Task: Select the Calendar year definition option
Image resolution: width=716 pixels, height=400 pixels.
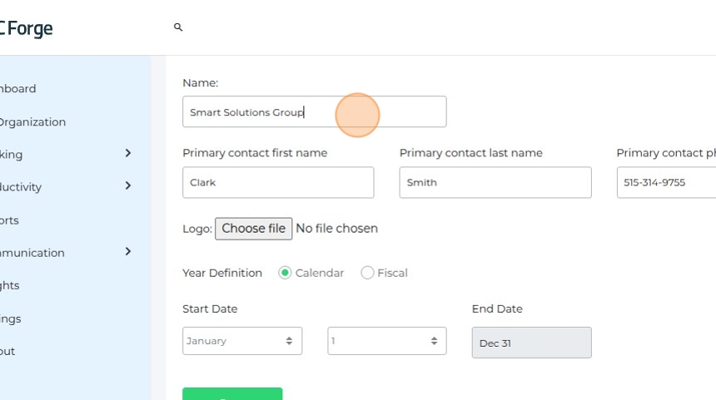Action: pos(286,273)
